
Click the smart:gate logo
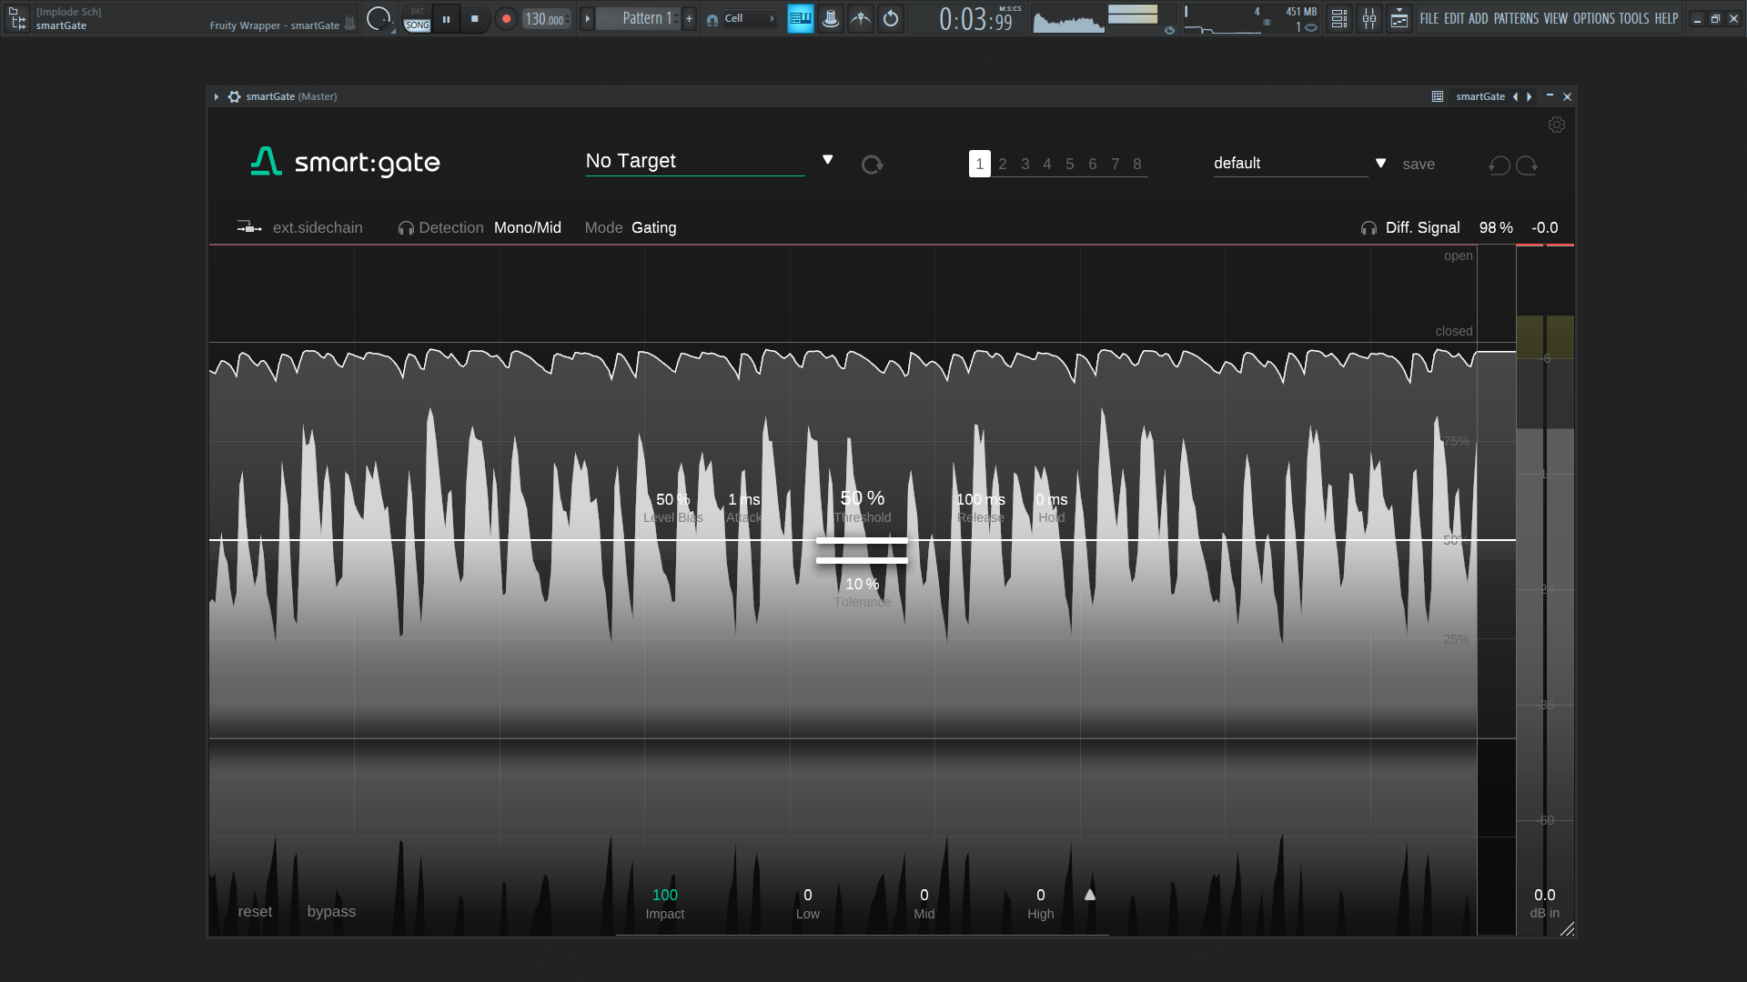click(346, 162)
